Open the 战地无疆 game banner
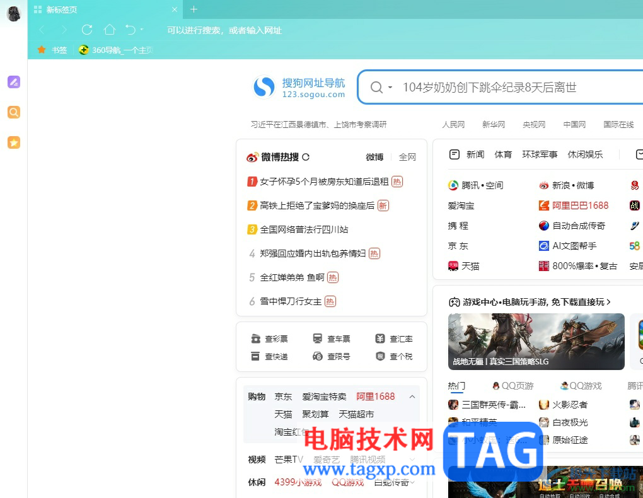The height and width of the screenshot is (498, 643). [x=536, y=341]
